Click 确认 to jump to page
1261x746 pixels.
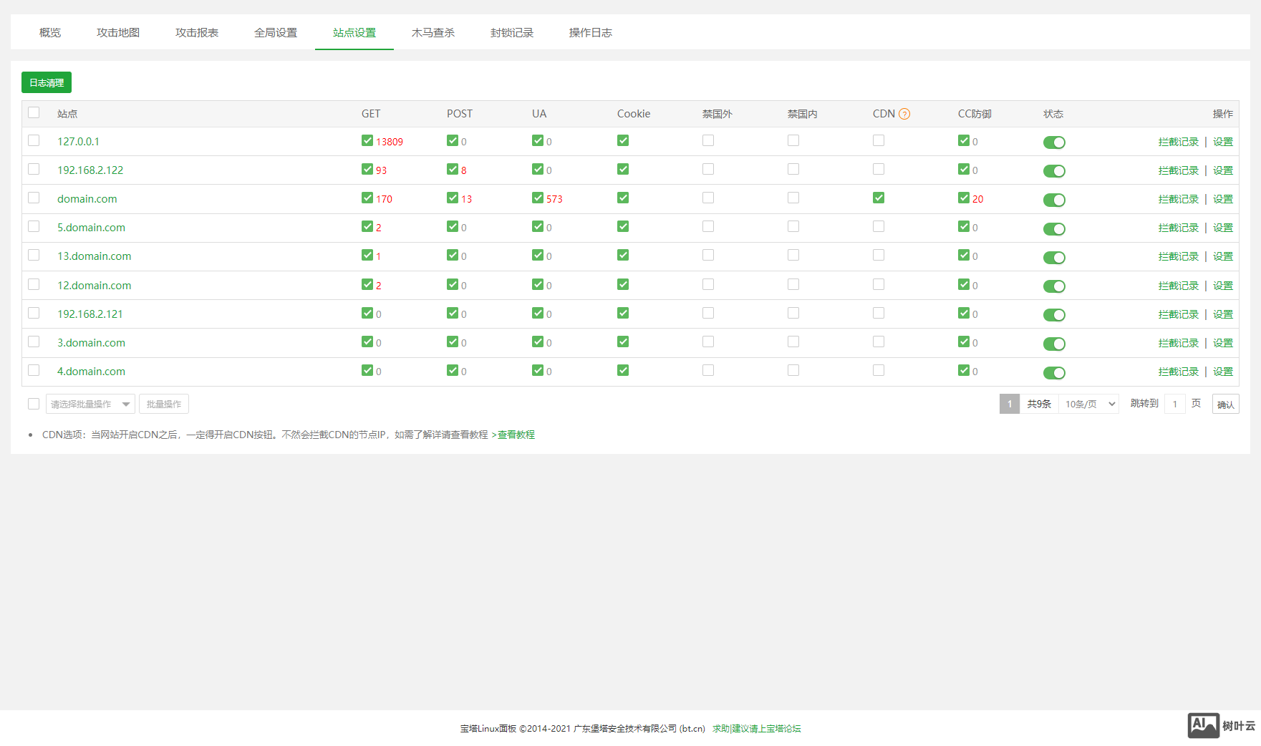coord(1225,405)
